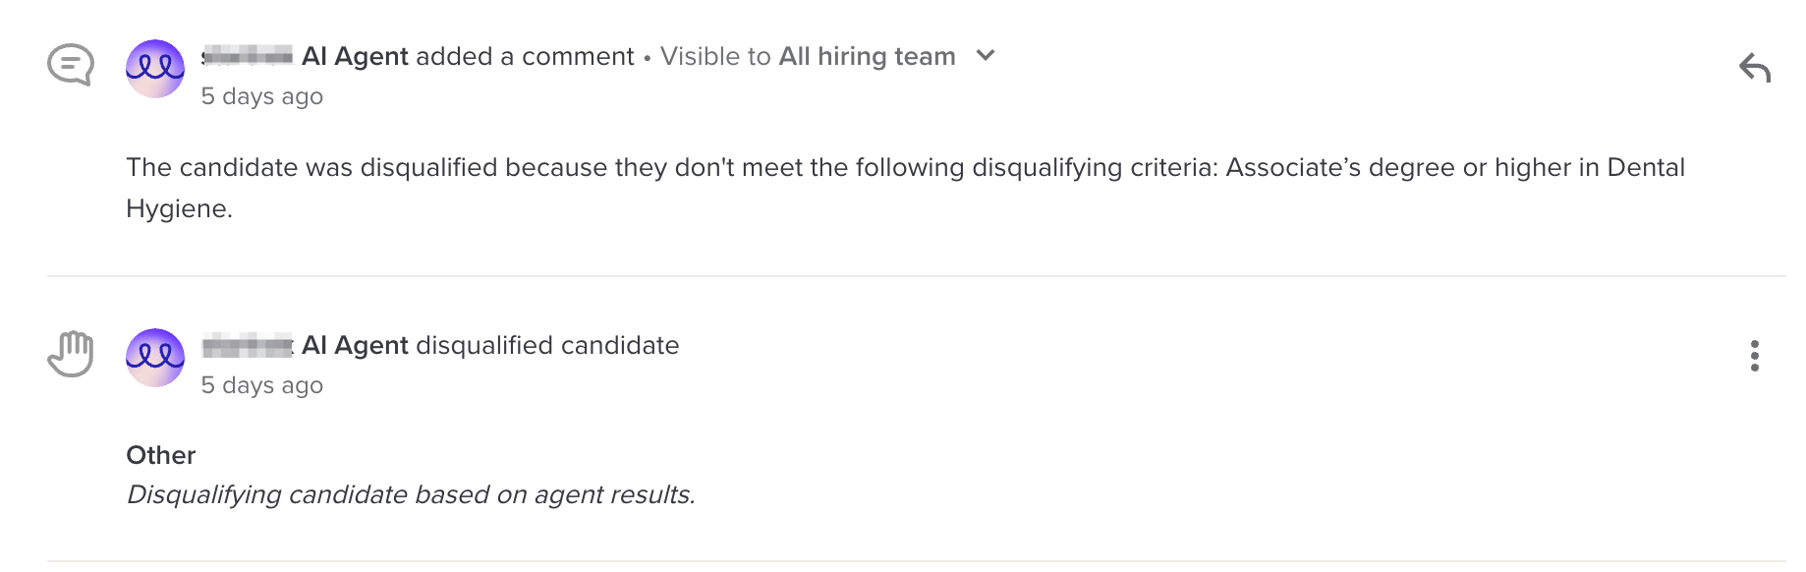Image resolution: width=1806 pixels, height=572 pixels.
Task: Click blurred name before AI Agent in comment
Action: click(x=248, y=57)
